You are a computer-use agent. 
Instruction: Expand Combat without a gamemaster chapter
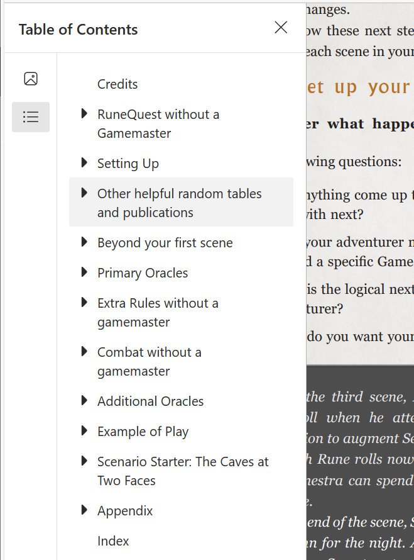84,352
